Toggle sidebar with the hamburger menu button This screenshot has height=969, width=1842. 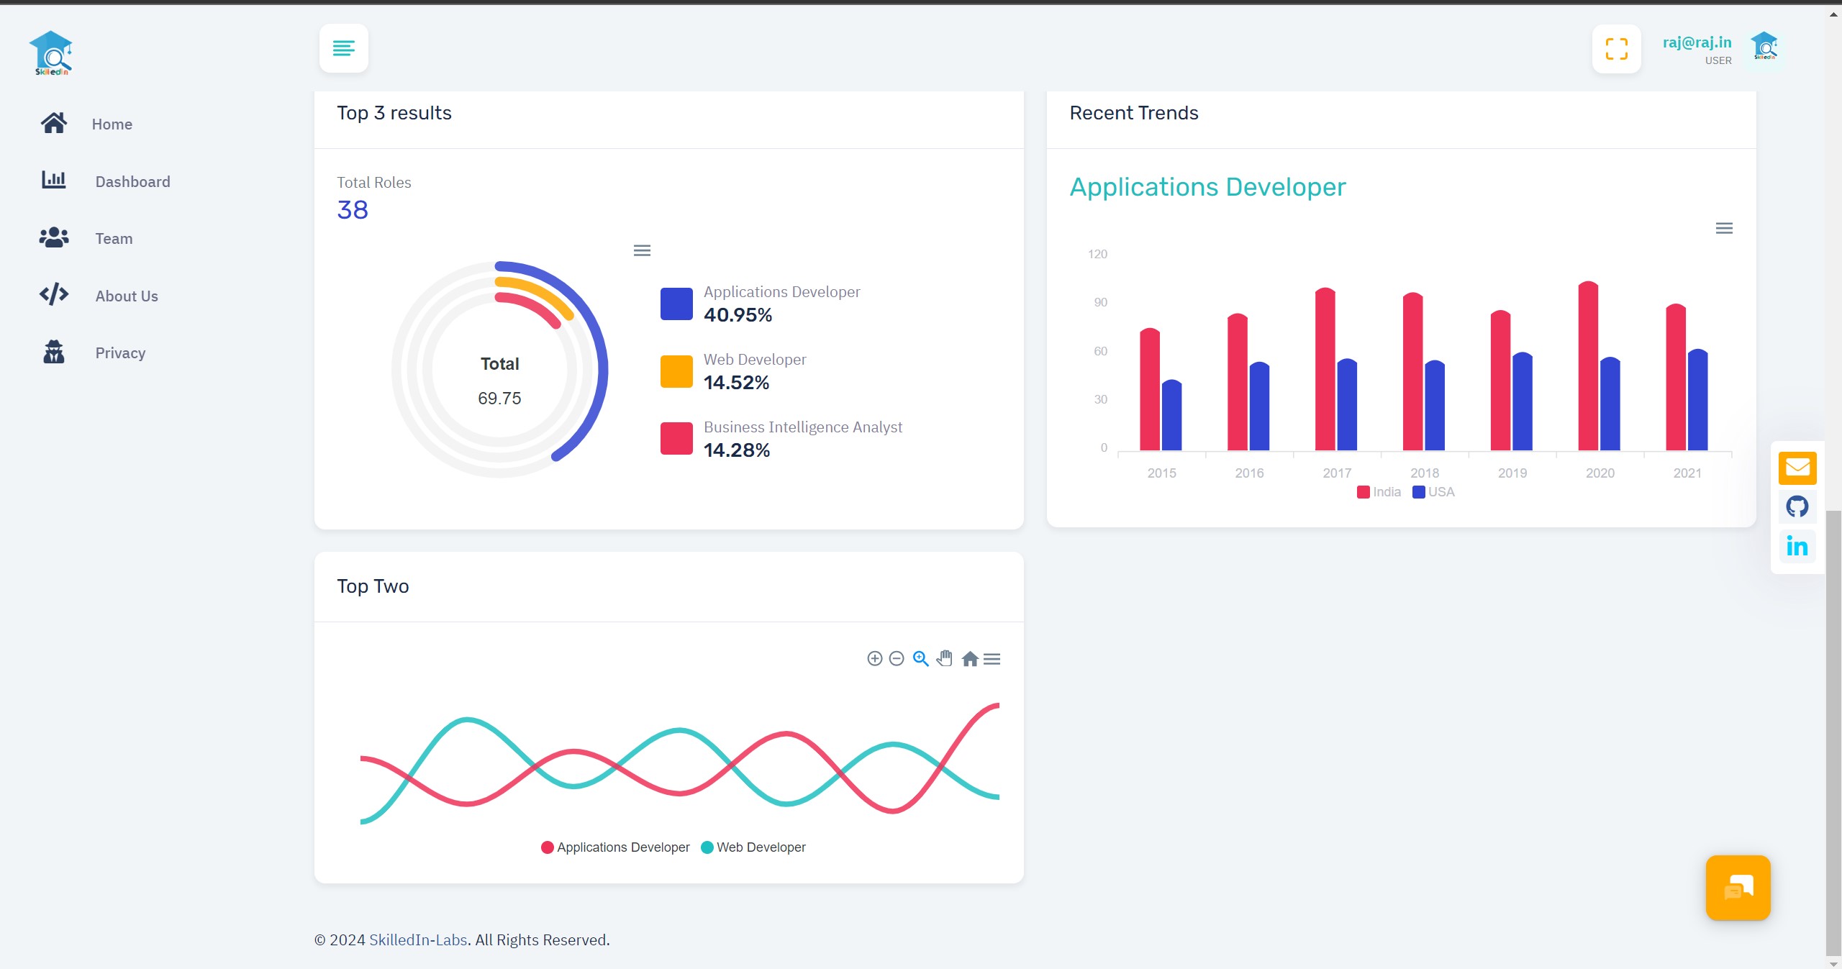tap(344, 48)
